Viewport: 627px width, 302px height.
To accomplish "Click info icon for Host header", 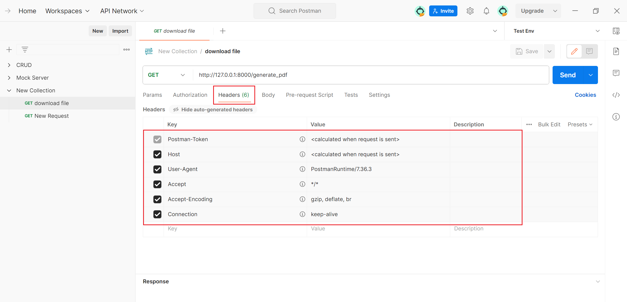I will [302, 154].
